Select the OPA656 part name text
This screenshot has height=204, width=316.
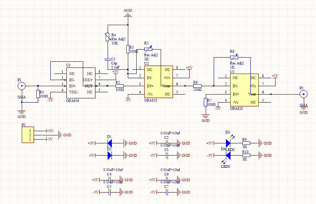pos(73,101)
